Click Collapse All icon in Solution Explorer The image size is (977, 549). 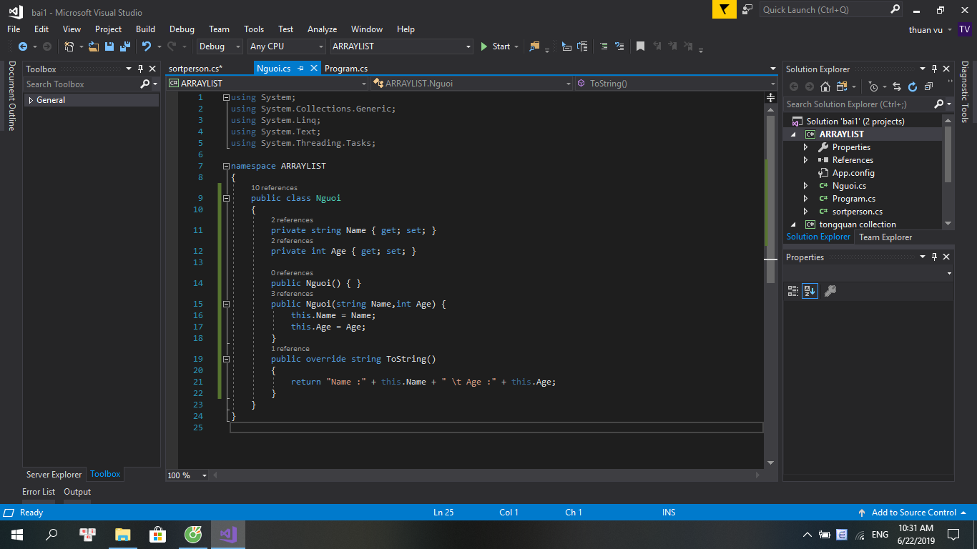coord(928,86)
